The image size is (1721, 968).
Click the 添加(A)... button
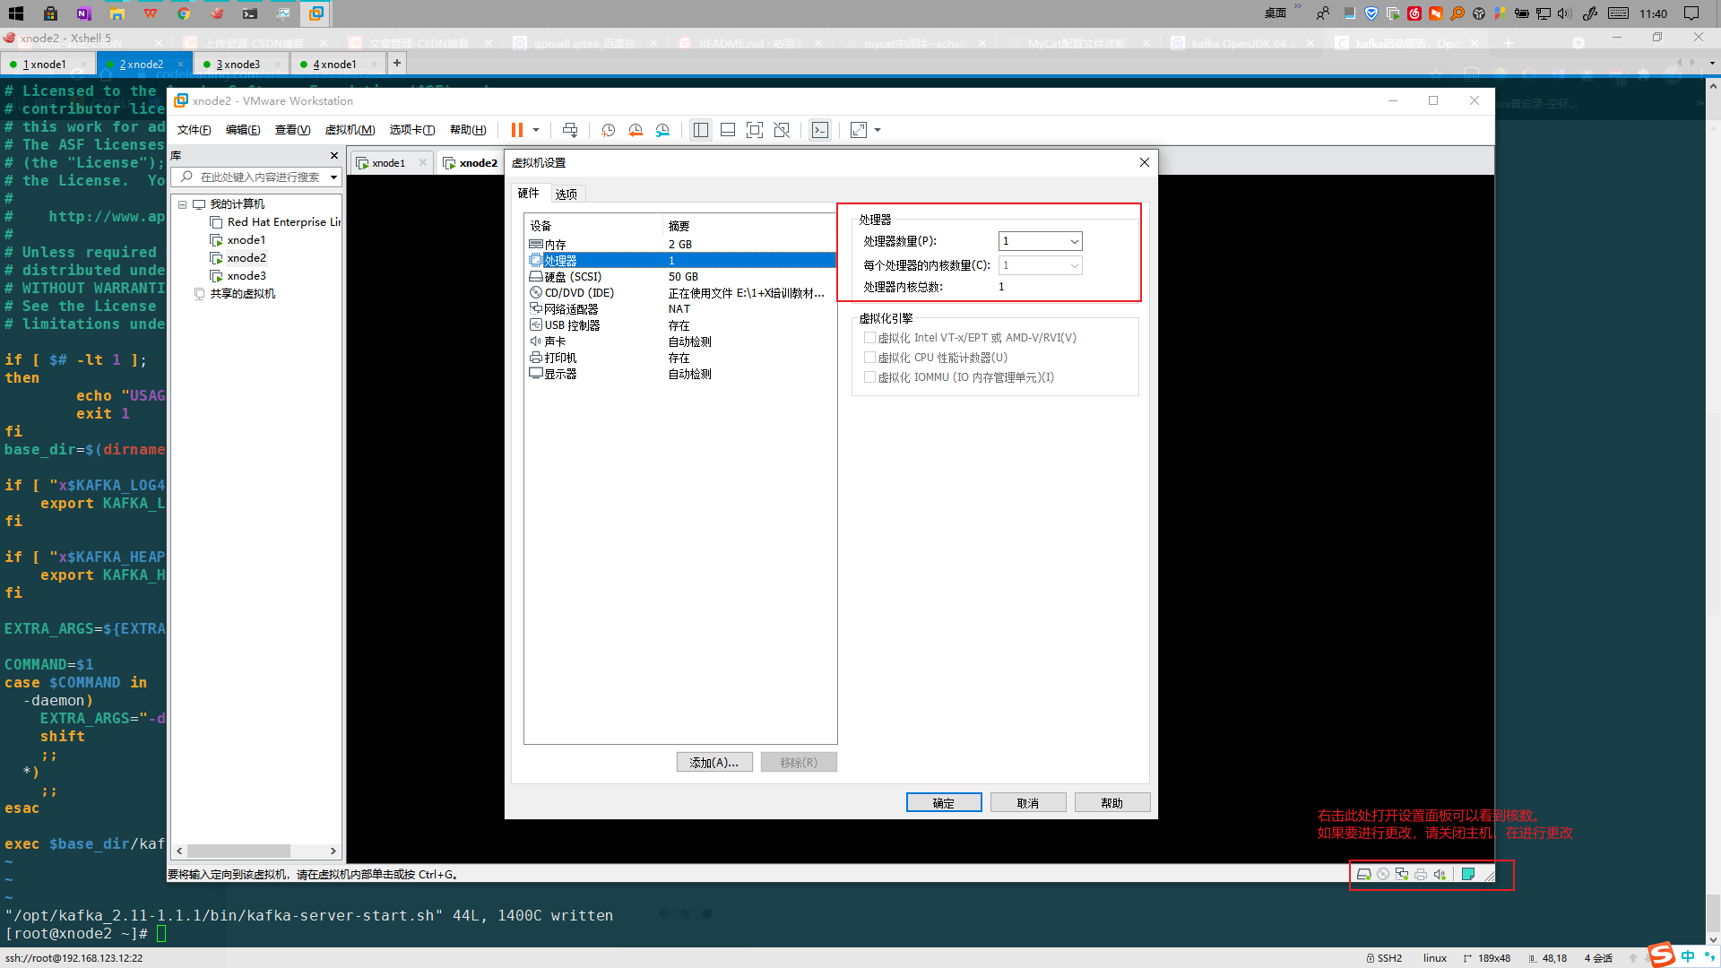coord(713,763)
